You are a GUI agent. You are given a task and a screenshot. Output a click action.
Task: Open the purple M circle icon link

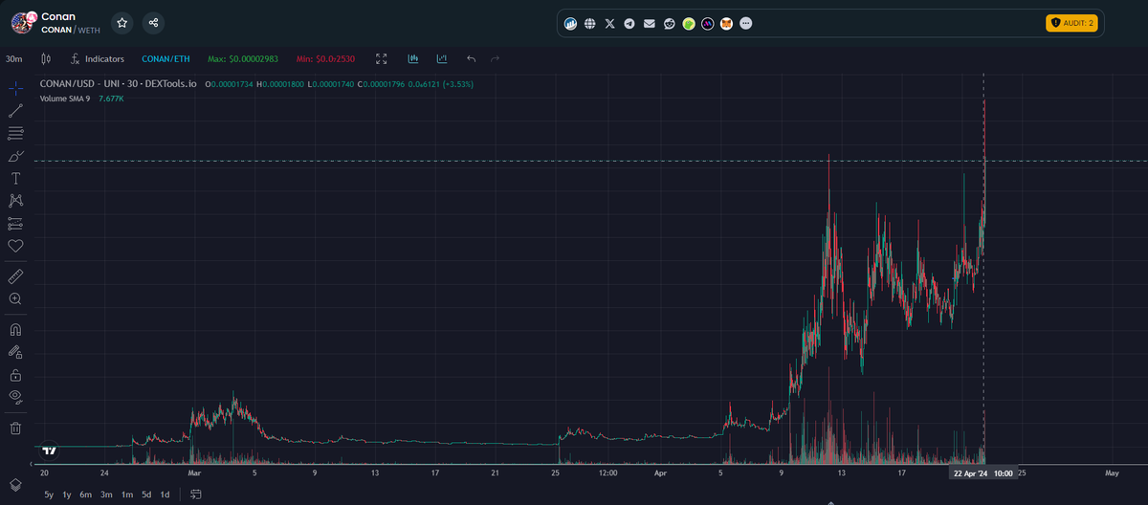708,23
